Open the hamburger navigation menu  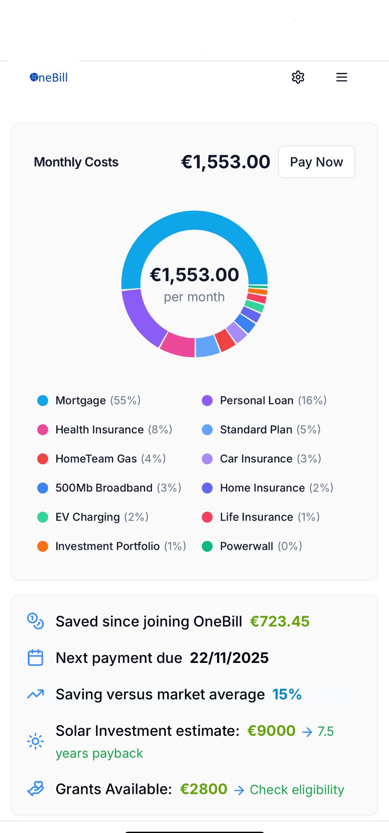[341, 77]
